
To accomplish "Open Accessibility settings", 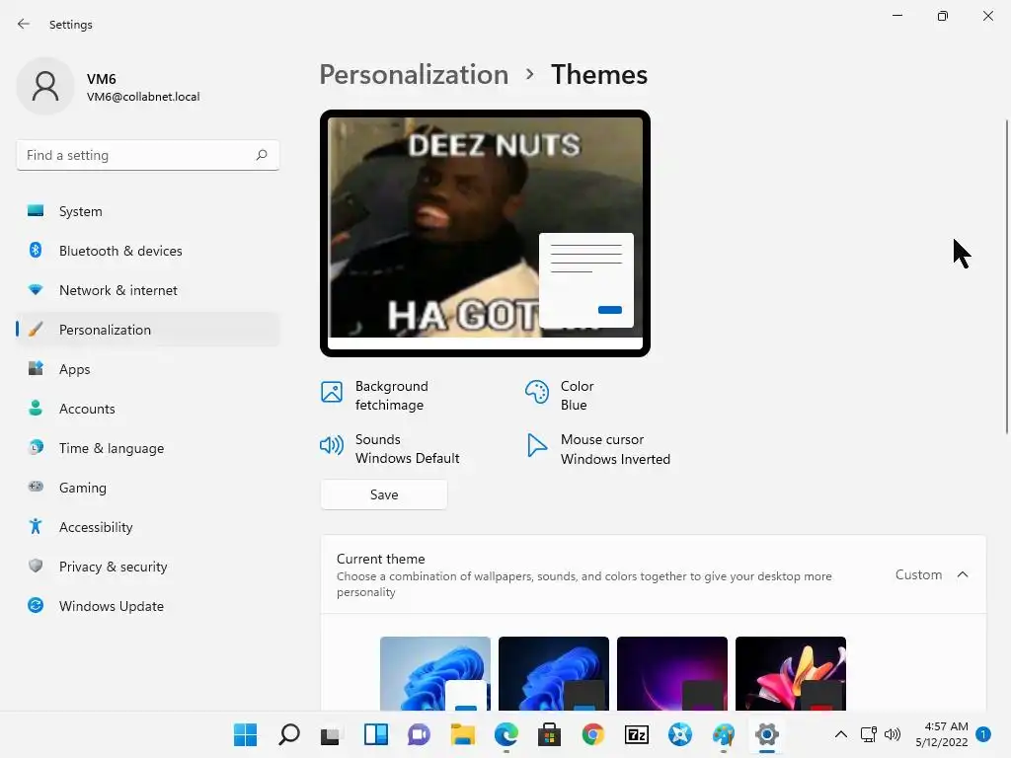I will [x=148, y=527].
